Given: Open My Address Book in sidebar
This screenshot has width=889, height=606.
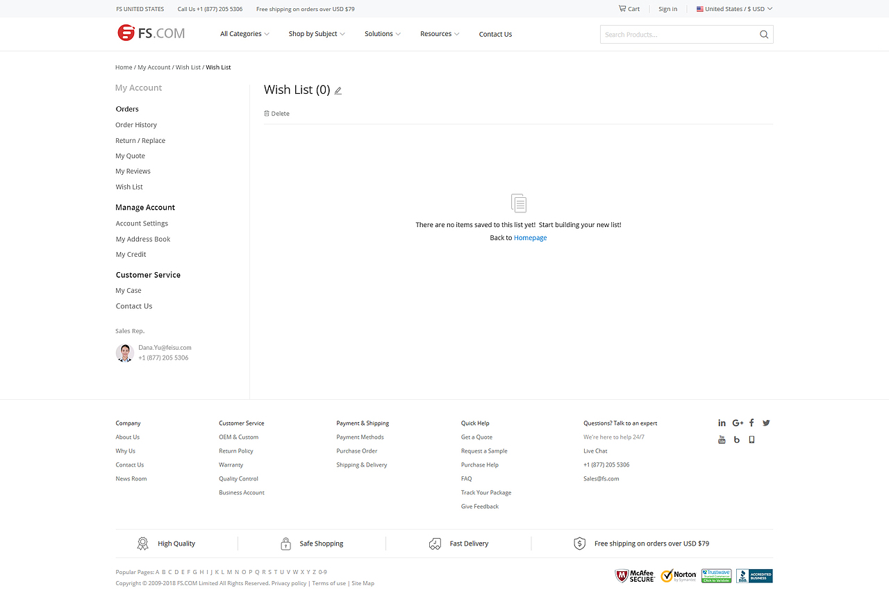Looking at the screenshot, I should pos(143,239).
